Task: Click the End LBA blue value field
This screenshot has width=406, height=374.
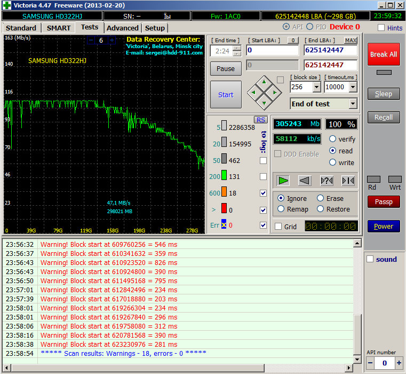Action: (330, 50)
